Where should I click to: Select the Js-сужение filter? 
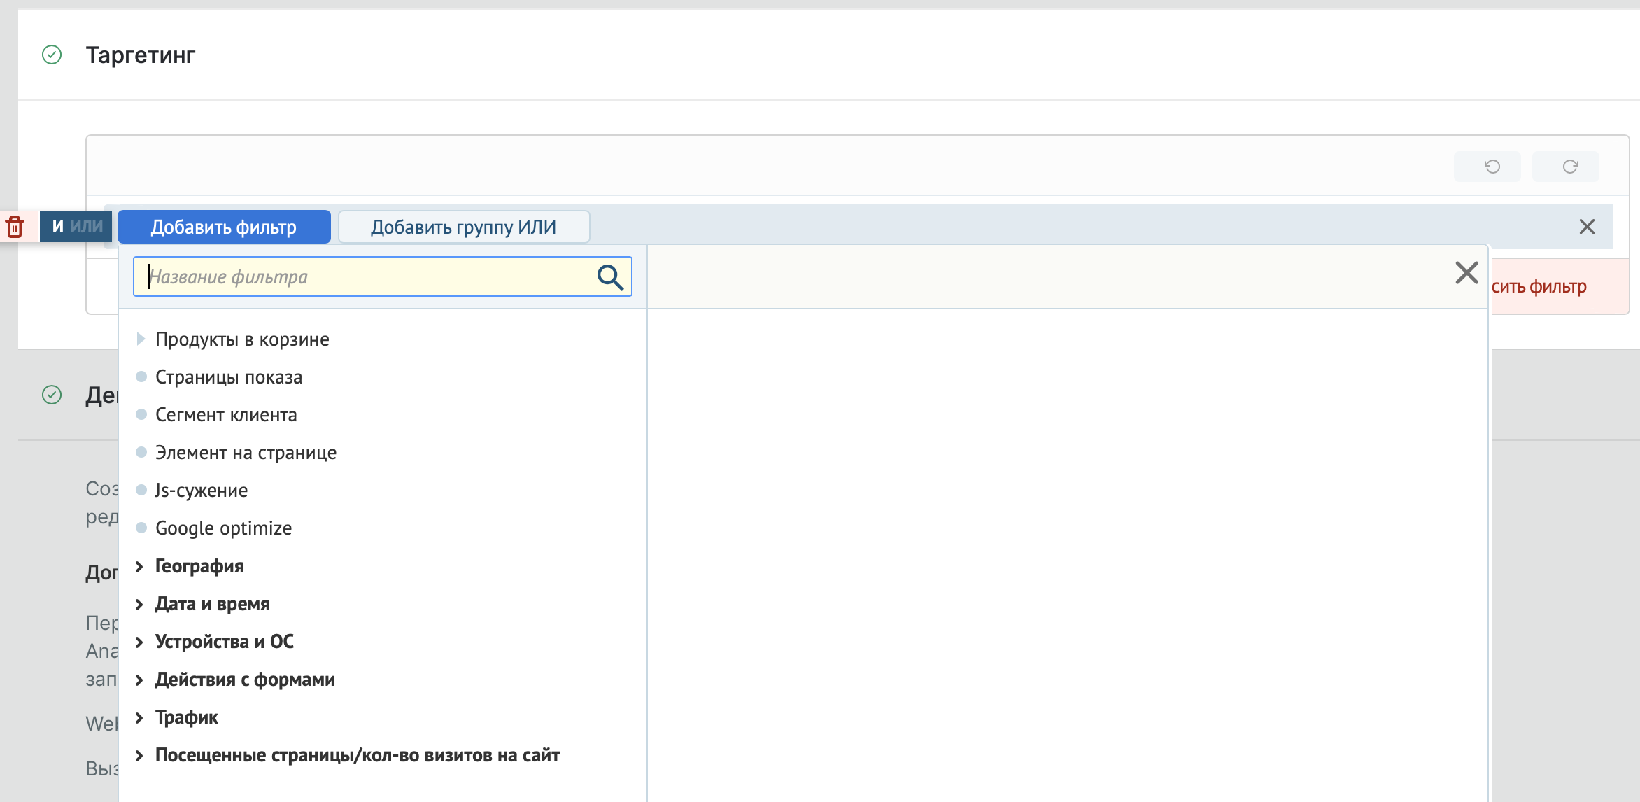point(202,491)
